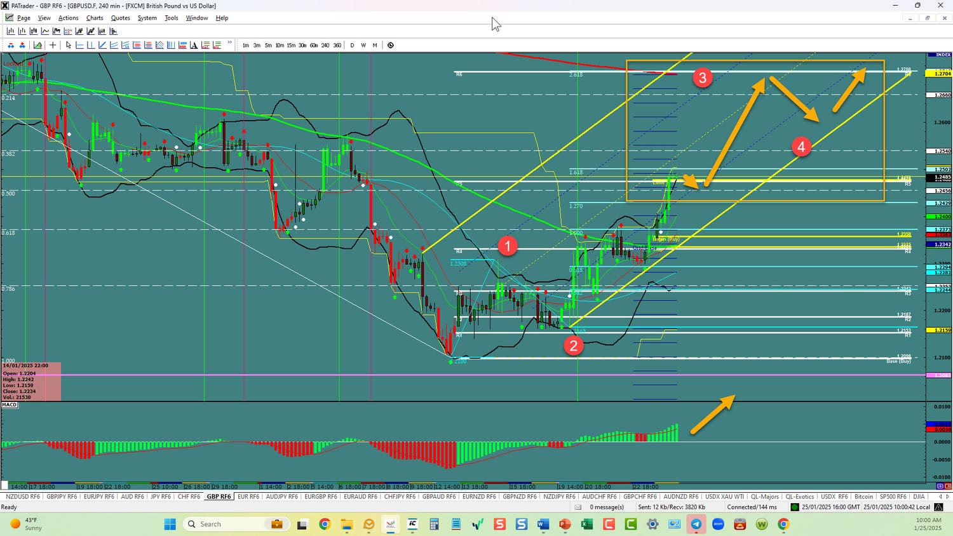Switch chart to 60m timeframe
953x536 pixels.
pos(314,45)
